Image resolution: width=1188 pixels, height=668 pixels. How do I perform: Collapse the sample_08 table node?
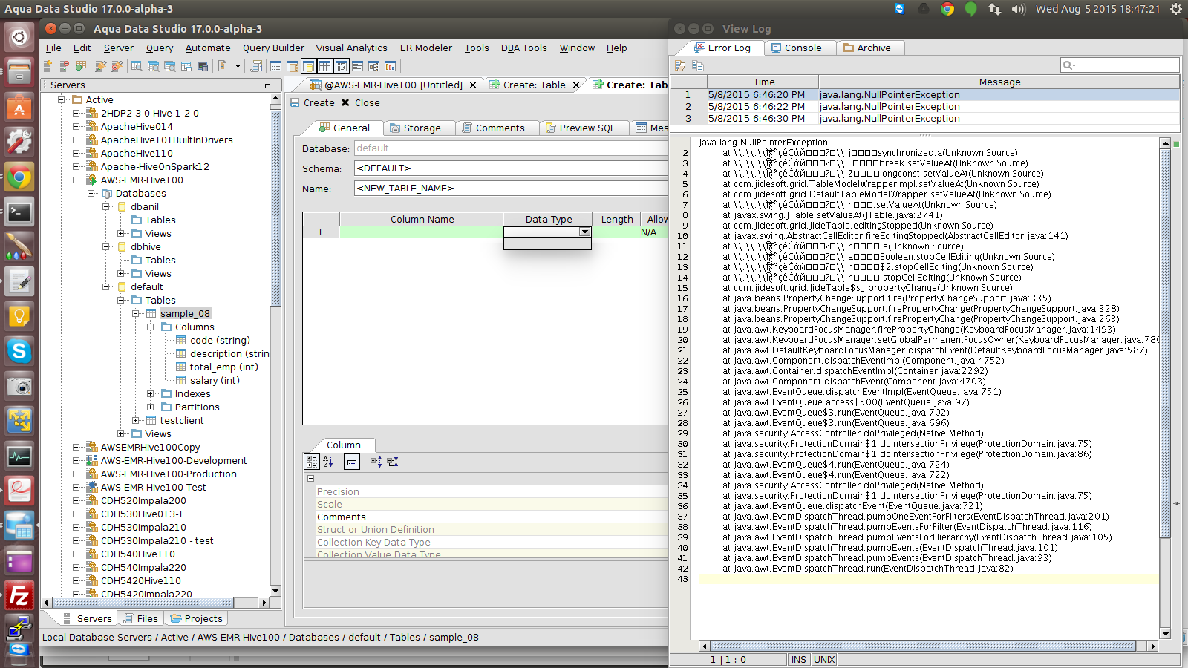click(x=136, y=314)
